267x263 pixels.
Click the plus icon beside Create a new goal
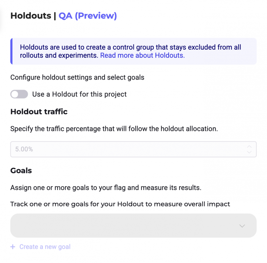click(13, 247)
